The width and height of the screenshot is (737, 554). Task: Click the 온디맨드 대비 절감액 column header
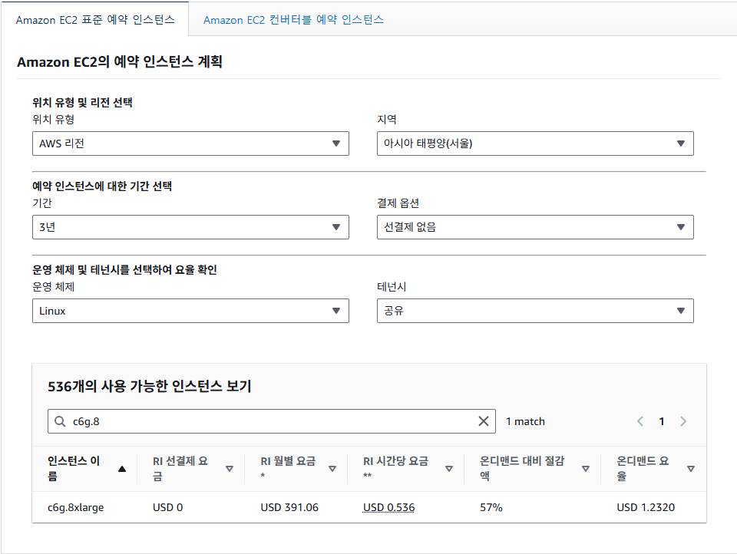[x=522, y=469]
